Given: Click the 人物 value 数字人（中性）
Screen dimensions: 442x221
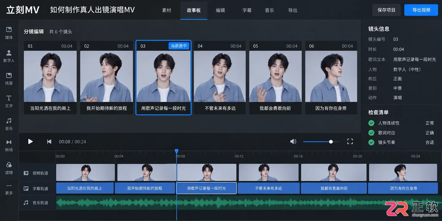Looking at the screenshot, I should pos(408,69).
